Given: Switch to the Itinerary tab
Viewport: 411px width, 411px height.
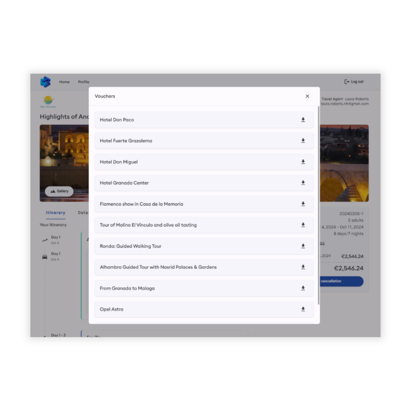Looking at the screenshot, I should 56,212.
